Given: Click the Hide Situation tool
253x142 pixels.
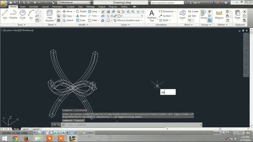Looking at the screenshot, I should click(49, 16).
